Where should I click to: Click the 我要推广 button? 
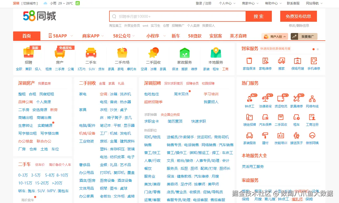(304, 36)
